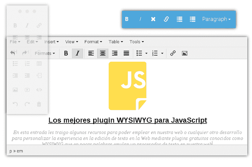Click numbered list icon in faded side panel
Image resolution: width=252 pixels, height=167 pixels.
coord(27,63)
